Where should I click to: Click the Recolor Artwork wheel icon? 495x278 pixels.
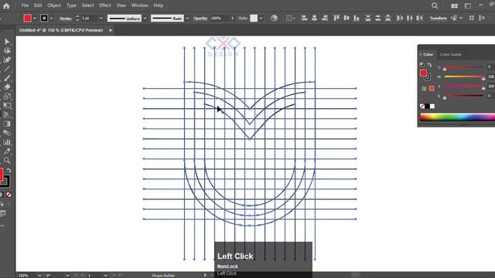pyautogui.click(x=274, y=19)
